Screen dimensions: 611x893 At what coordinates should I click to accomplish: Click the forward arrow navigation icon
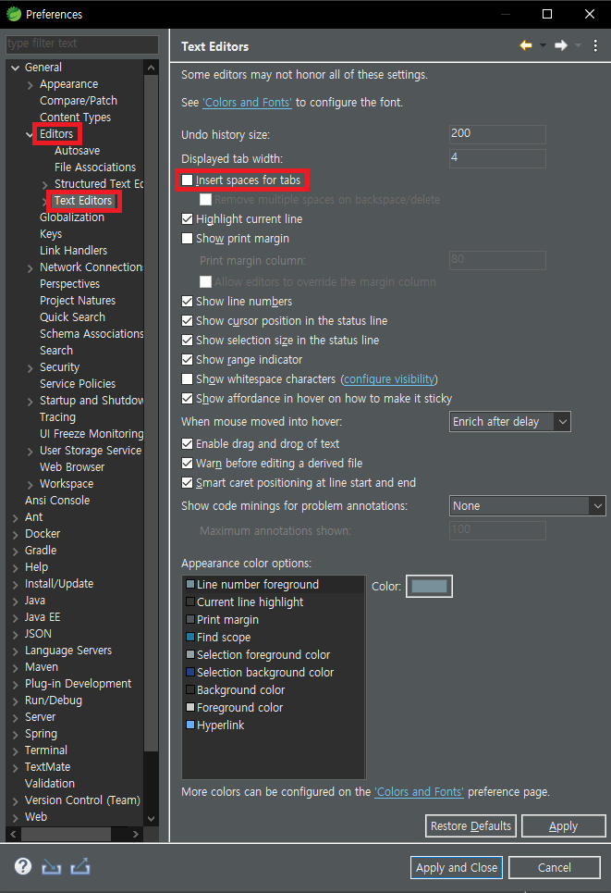561,45
